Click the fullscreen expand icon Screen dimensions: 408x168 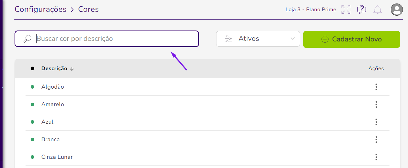346,10
